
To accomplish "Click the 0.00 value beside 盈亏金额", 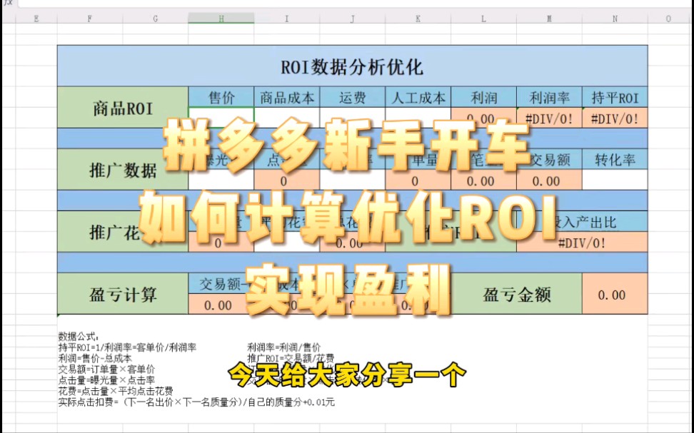I will pyautogui.click(x=615, y=294).
